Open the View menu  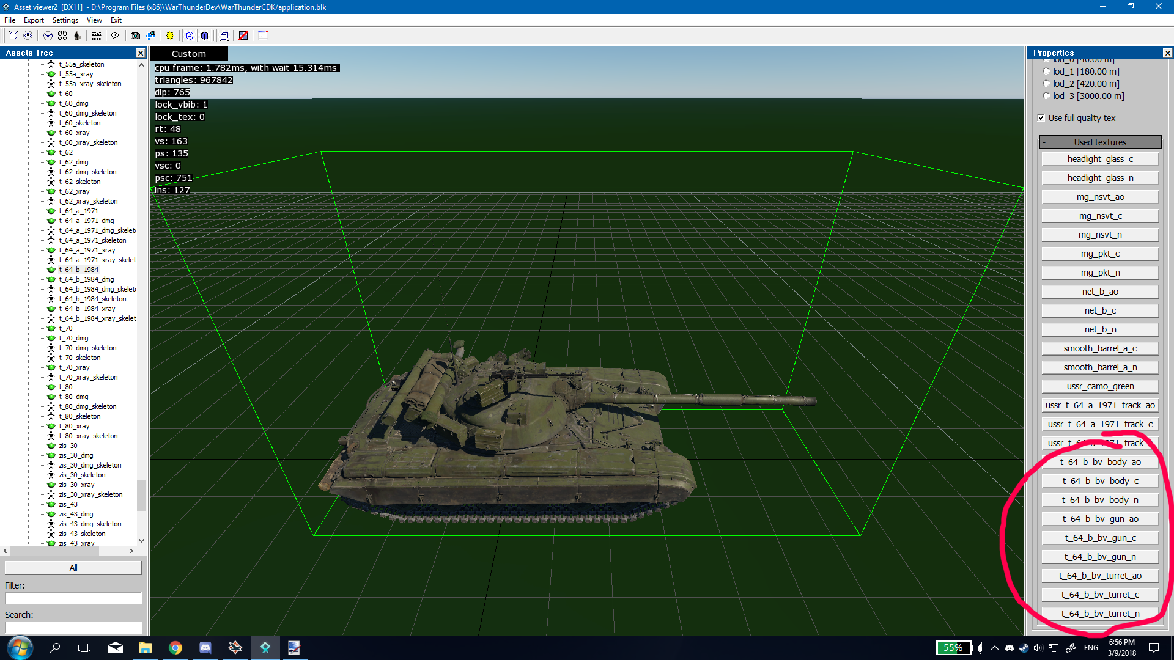pyautogui.click(x=94, y=20)
